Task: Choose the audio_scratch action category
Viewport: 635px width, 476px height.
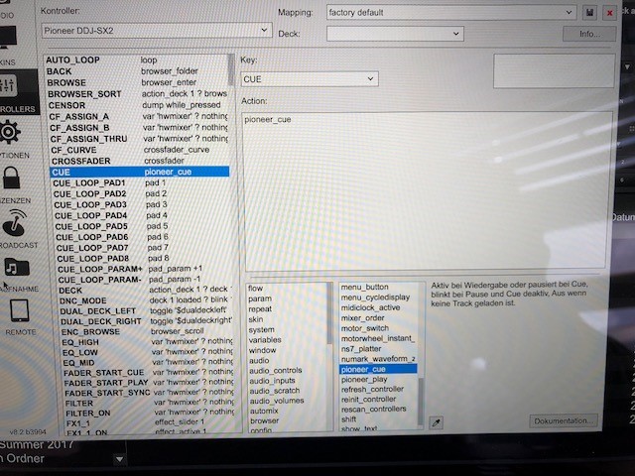Action: pyautogui.click(x=275, y=391)
